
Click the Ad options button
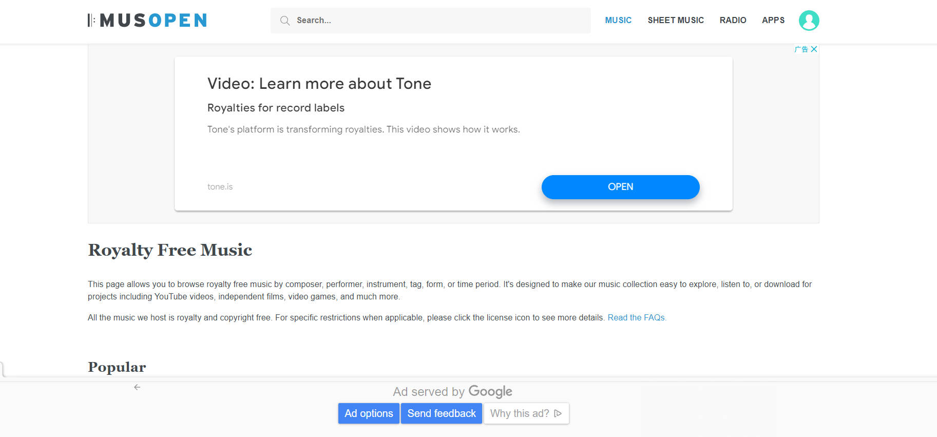tap(369, 413)
